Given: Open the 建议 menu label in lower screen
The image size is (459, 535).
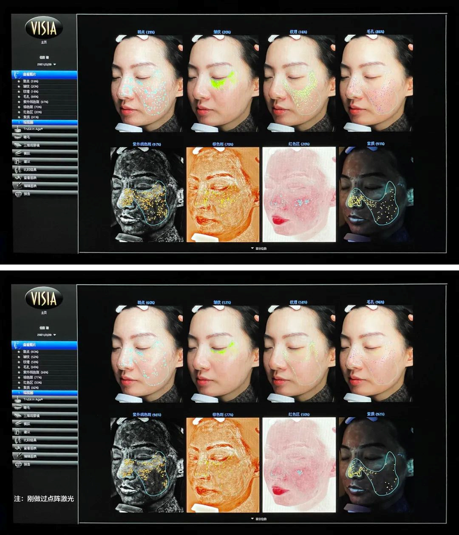Looking at the screenshot, I should tap(27, 432).
